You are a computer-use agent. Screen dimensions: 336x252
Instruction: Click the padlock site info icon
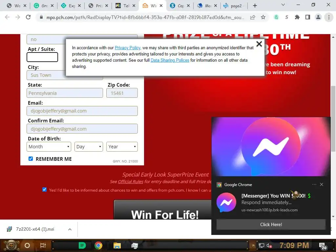41,17
